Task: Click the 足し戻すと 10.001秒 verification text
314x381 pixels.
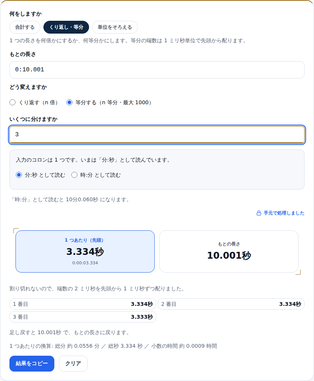Action: tap(69, 332)
